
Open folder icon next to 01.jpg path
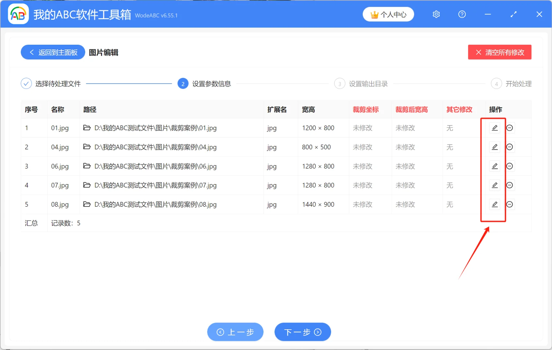pos(86,128)
